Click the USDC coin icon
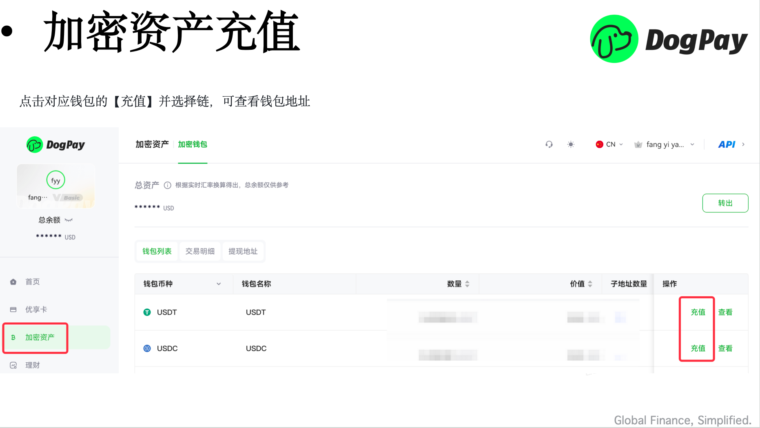 click(147, 348)
